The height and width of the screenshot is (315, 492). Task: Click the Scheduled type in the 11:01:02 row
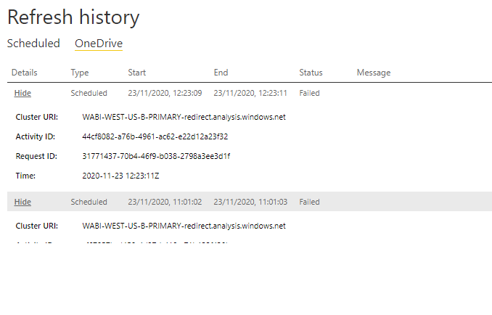click(x=89, y=202)
